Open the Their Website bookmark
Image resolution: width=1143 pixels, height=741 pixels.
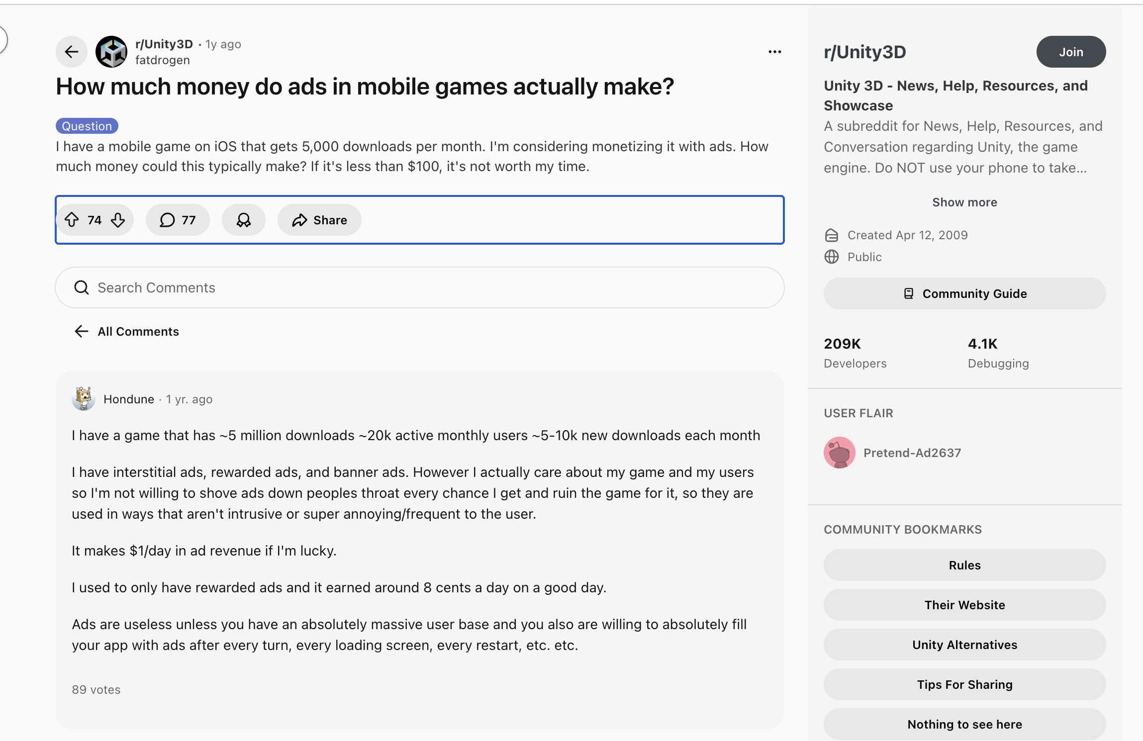click(x=964, y=605)
